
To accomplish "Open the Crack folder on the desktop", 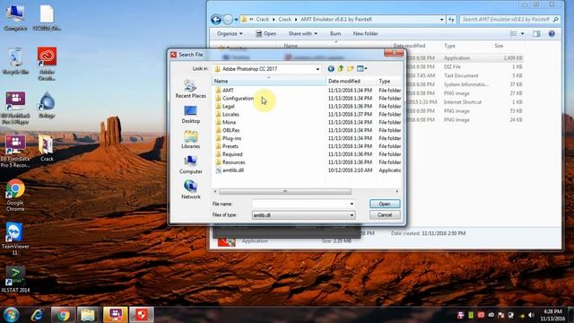I will click(47, 148).
